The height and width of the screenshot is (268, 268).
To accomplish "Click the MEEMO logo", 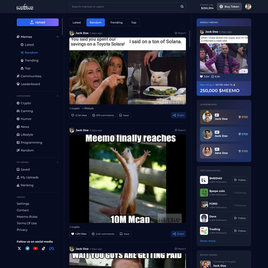I will coord(25,7).
